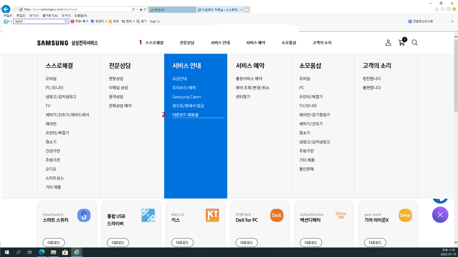
Task: Open the 편집(E) menu
Action: 21,16
